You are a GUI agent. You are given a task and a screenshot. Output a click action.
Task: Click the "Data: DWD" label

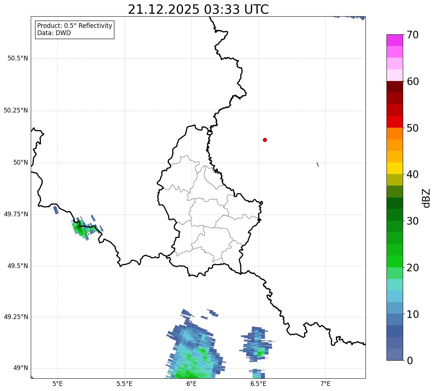pos(54,33)
